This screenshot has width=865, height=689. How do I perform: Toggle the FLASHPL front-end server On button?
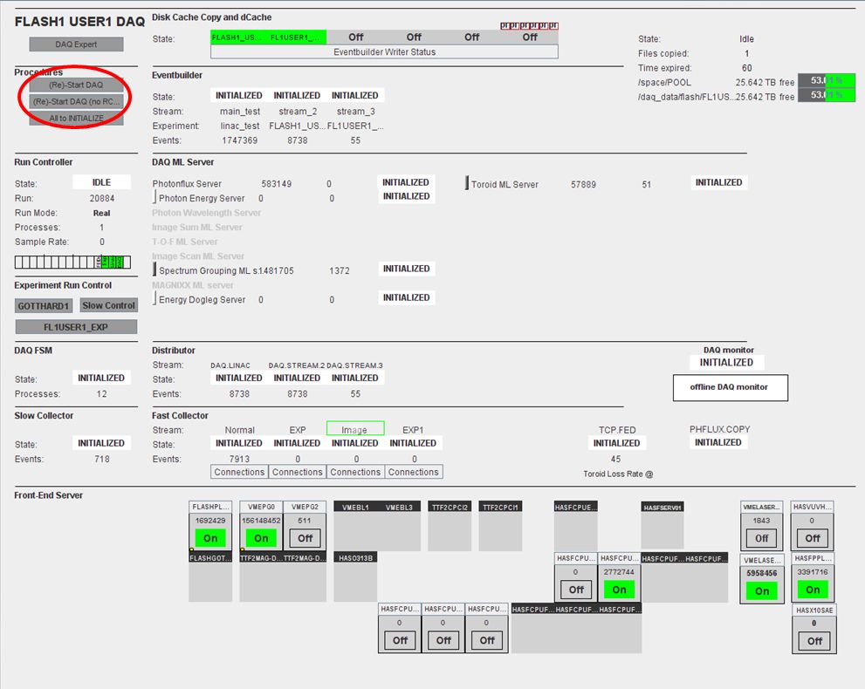pyautogui.click(x=210, y=538)
